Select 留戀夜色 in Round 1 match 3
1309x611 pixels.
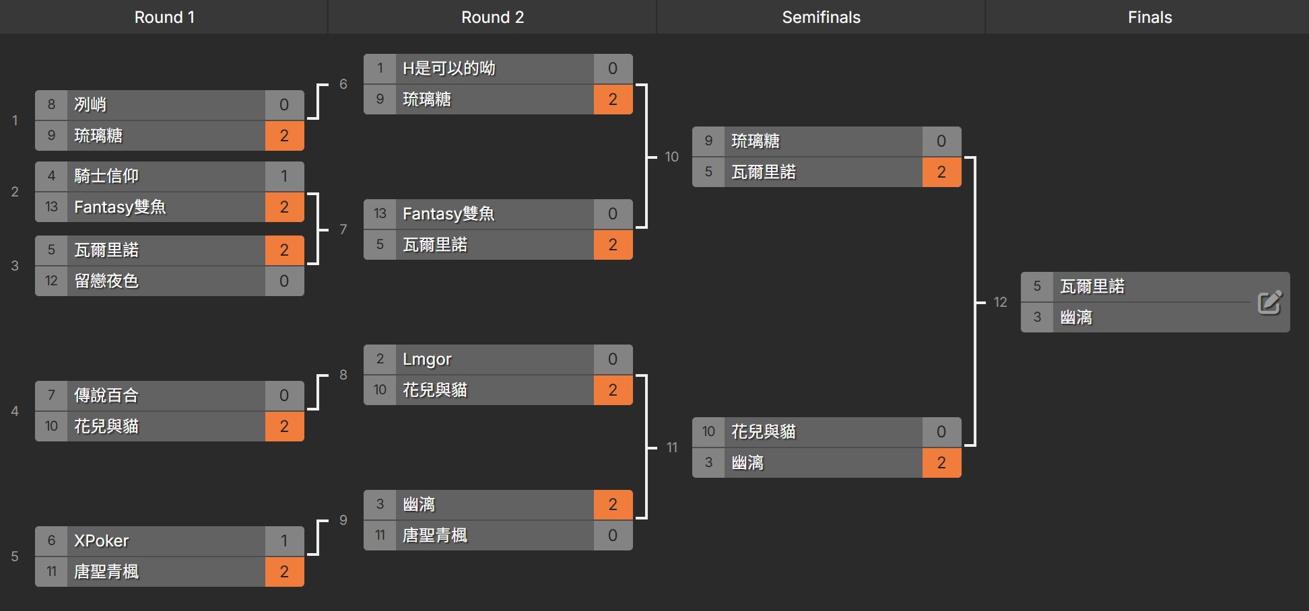pyautogui.click(x=106, y=281)
